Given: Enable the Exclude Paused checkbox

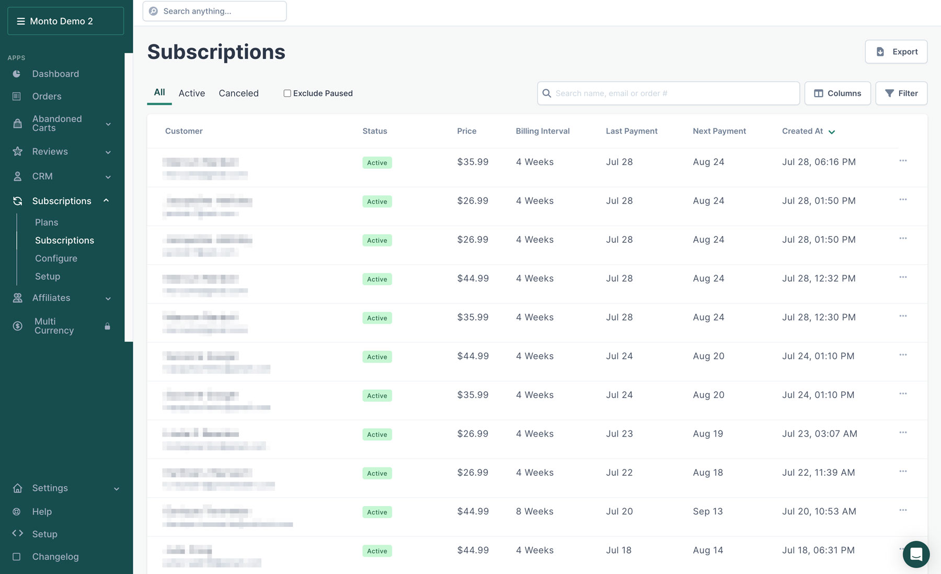Looking at the screenshot, I should 287,93.
